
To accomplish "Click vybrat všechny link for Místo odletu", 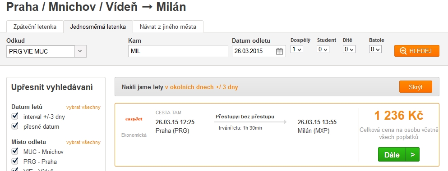I will pos(83,142).
